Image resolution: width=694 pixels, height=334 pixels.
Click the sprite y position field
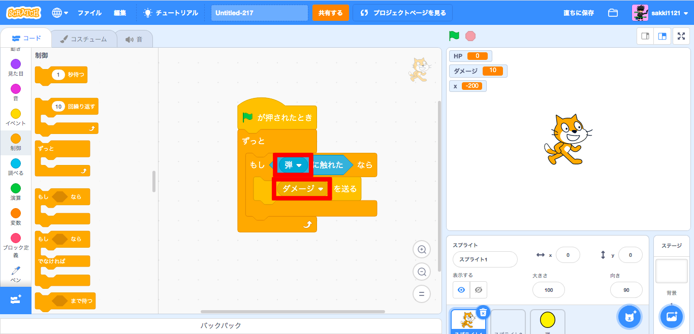(x=630, y=255)
